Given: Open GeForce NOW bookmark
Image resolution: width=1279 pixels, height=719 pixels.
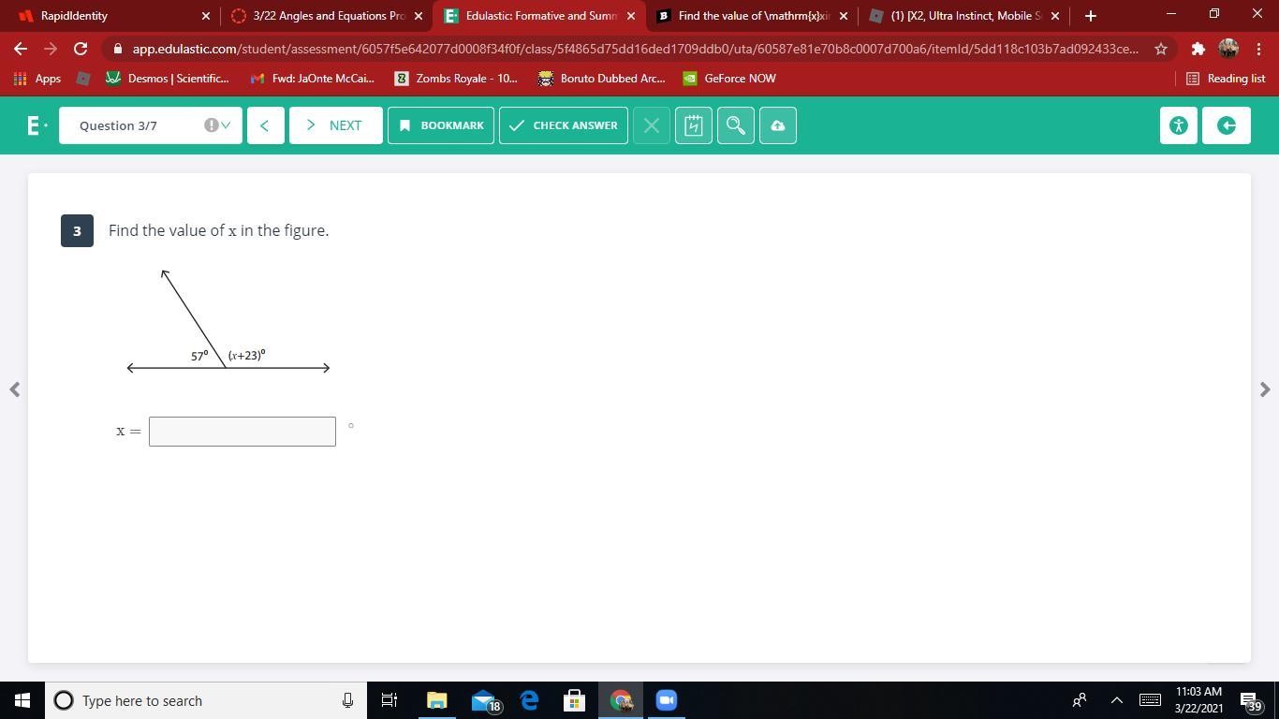Looking at the screenshot, I should (729, 79).
